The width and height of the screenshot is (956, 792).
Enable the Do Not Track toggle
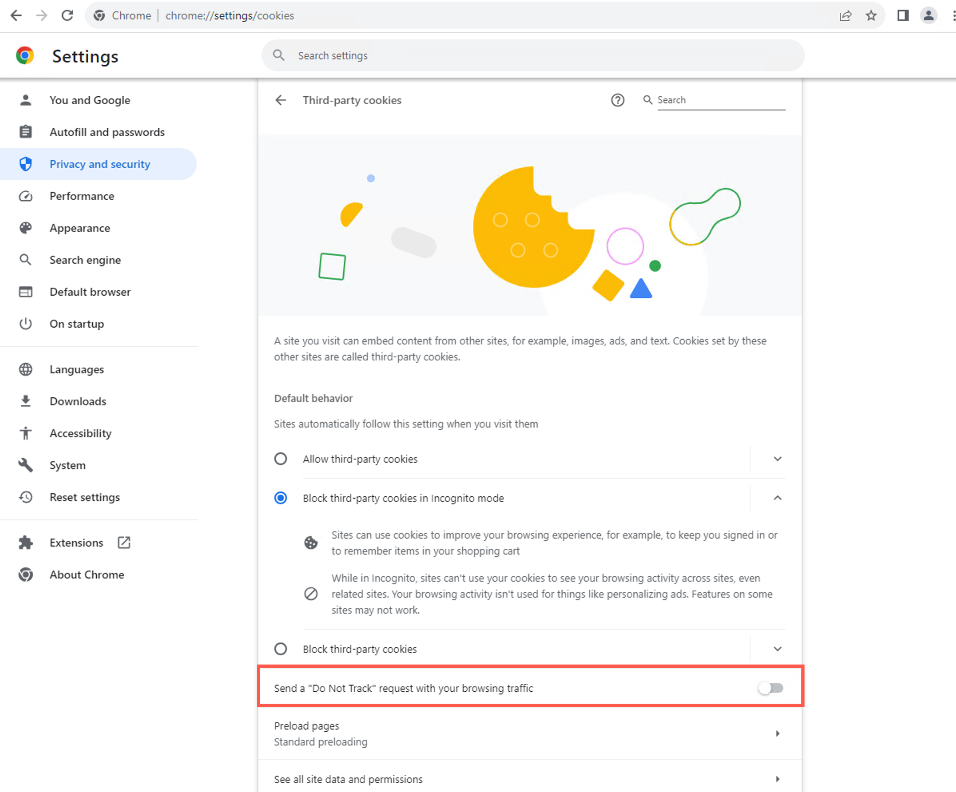(x=772, y=688)
